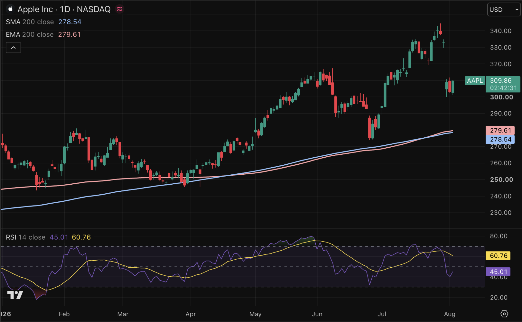
Task: Select the "RSI 14 close" indicator legend title
Action: (25, 237)
